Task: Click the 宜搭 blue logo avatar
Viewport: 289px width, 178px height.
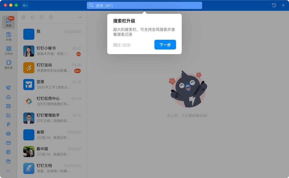Action: 29,84
